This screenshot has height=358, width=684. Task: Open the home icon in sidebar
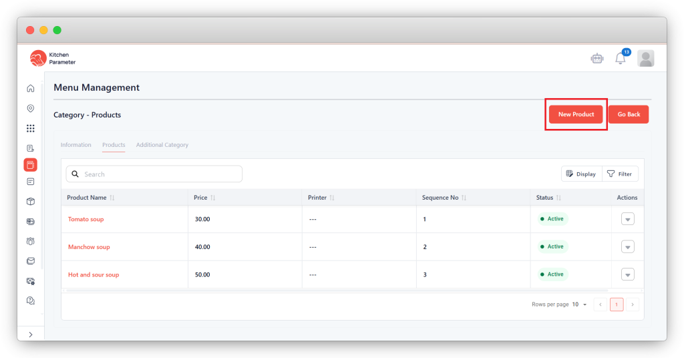click(x=31, y=88)
